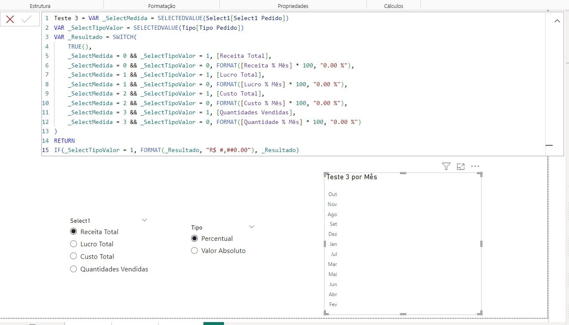Open more options ellipsis for the chart
The height and width of the screenshot is (325, 569).
pyautogui.click(x=475, y=166)
